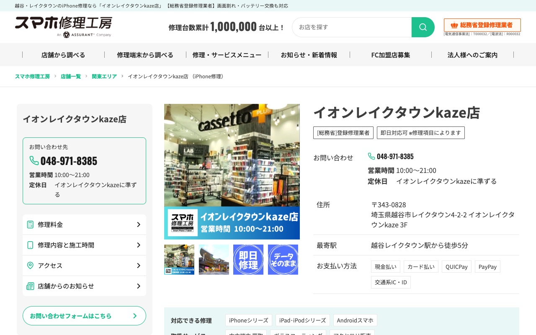Select the mall exterior thumbnail
The height and width of the screenshot is (335, 536).
coord(214,260)
